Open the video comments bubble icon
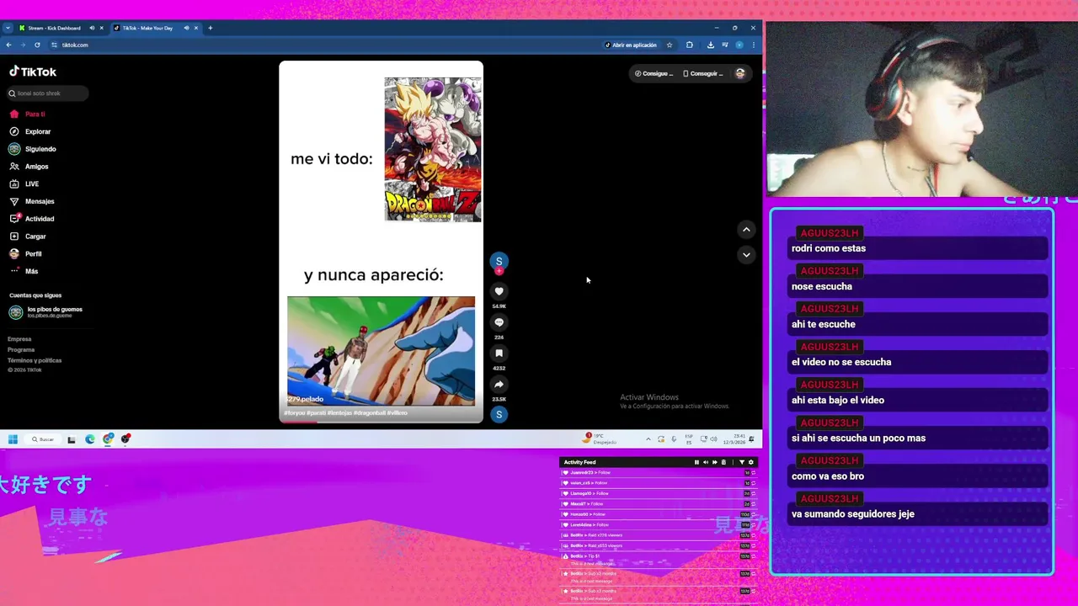Image resolution: width=1078 pixels, height=606 pixels. pos(499,322)
